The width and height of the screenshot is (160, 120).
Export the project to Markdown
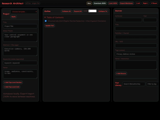pos(127,3)
